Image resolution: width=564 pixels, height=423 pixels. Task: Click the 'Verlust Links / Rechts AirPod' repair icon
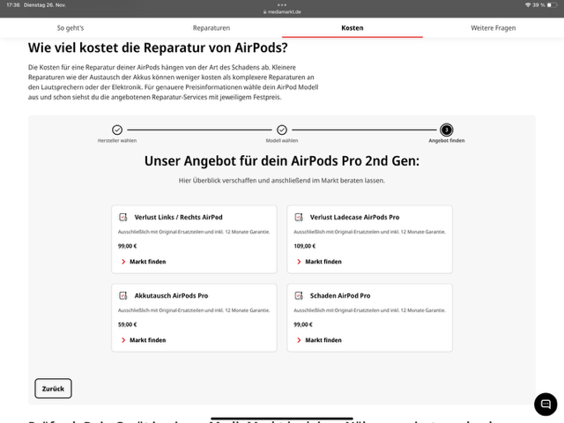click(123, 217)
